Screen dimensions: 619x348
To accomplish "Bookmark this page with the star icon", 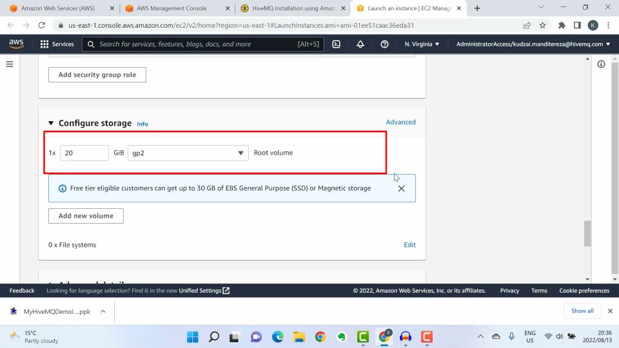I will [542, 25].
